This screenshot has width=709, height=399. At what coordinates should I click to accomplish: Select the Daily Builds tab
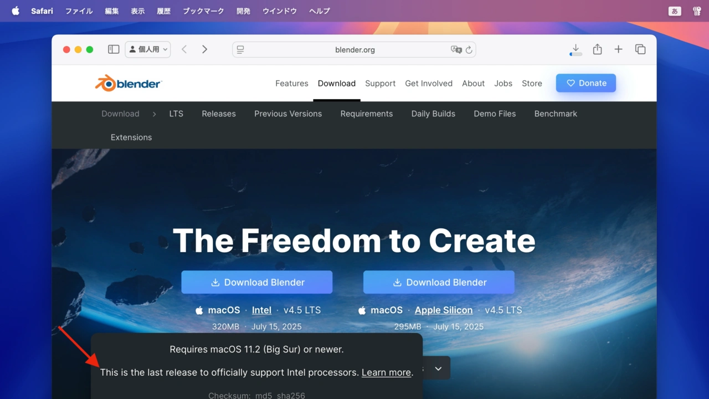433,114
